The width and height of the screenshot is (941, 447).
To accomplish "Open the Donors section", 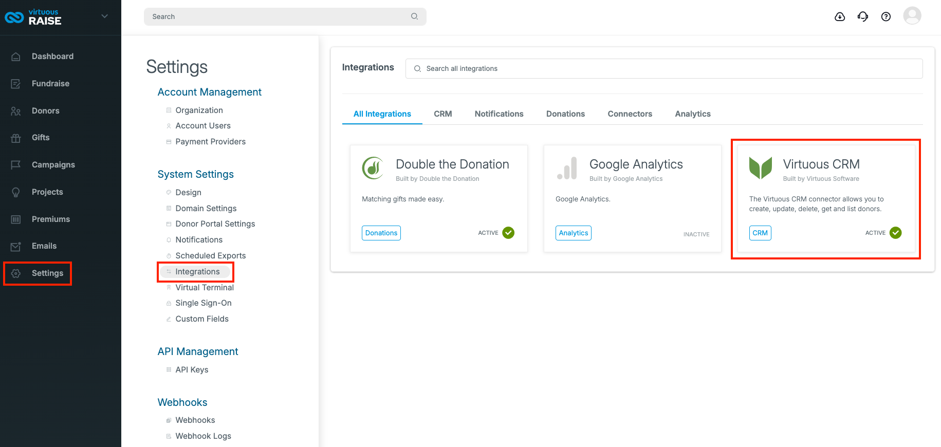I will point(46,111).
